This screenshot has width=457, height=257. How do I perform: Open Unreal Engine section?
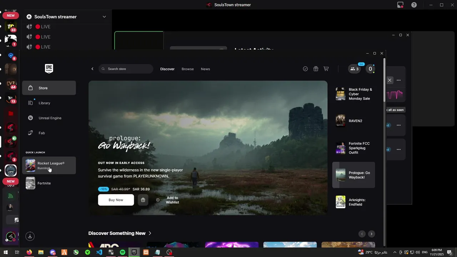coord(49,118)
